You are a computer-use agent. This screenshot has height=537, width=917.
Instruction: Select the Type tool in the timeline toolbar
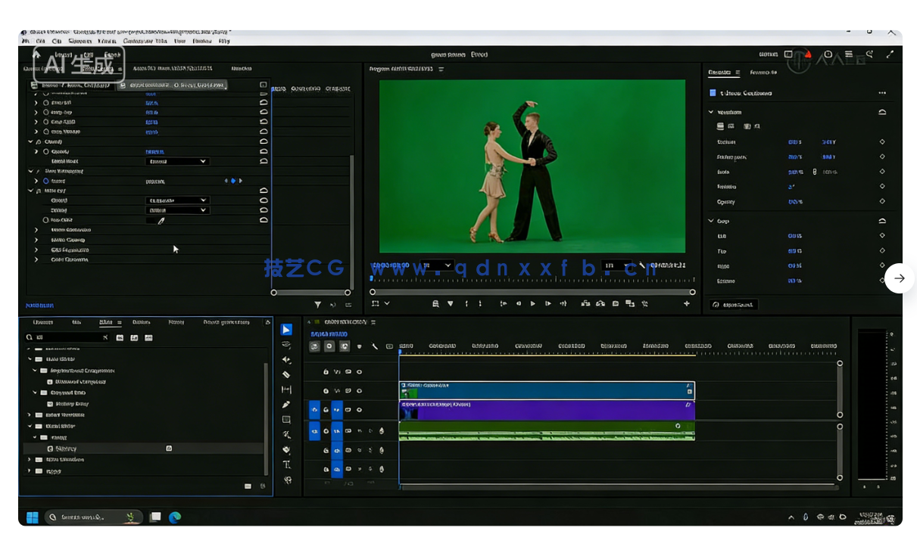pyautogui.click(x=286, y=464)
